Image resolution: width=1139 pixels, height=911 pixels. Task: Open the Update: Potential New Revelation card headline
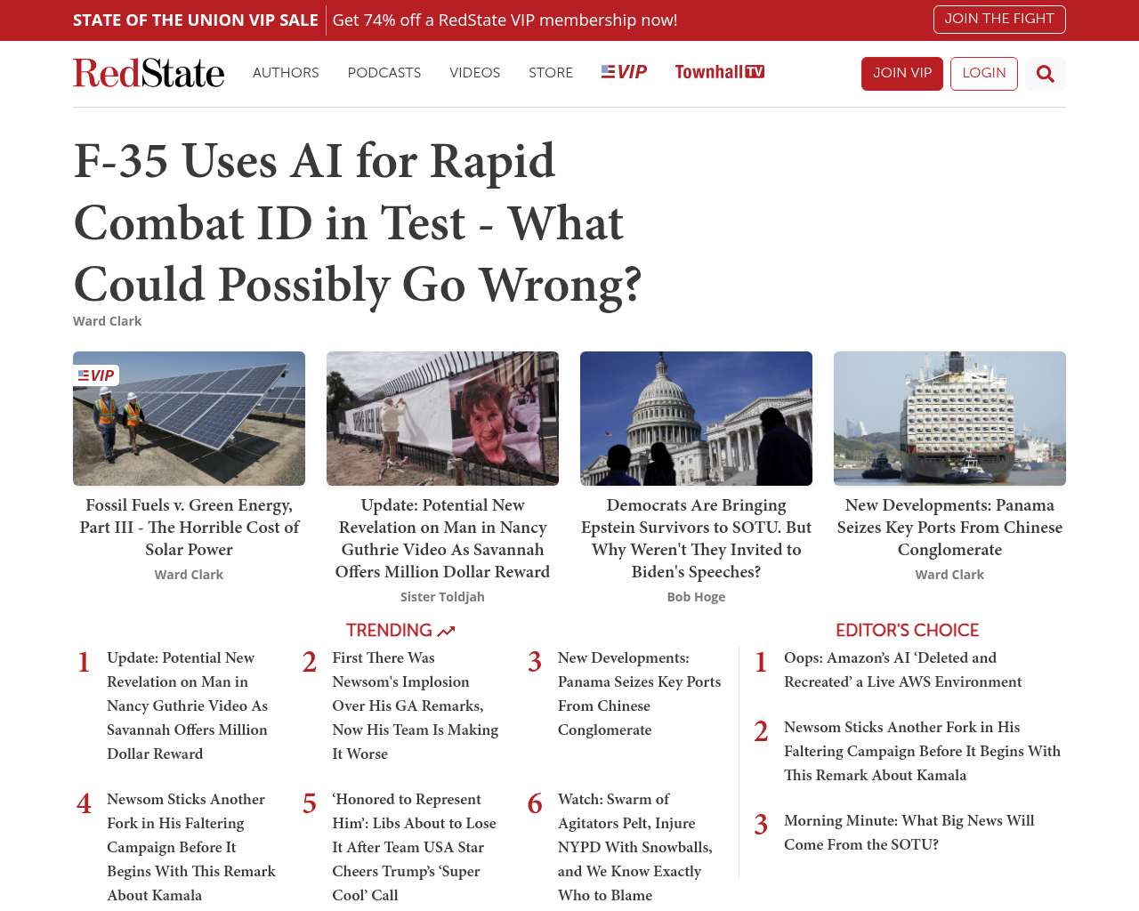(442, 538)
